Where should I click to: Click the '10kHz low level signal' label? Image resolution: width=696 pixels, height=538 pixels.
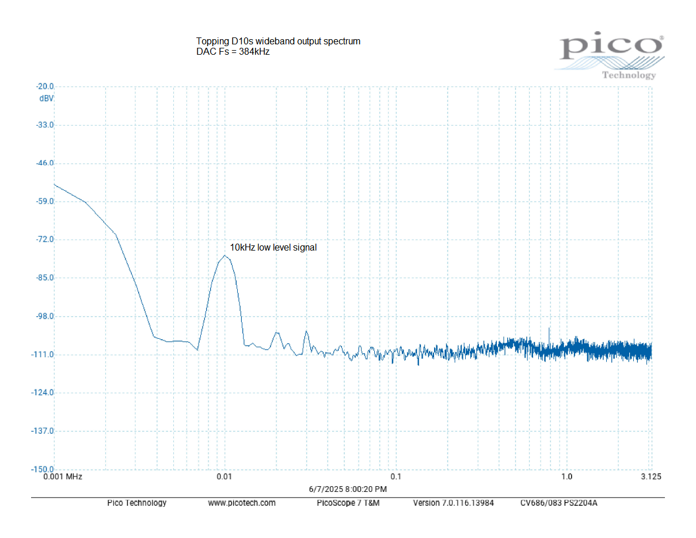pos(273,247)
